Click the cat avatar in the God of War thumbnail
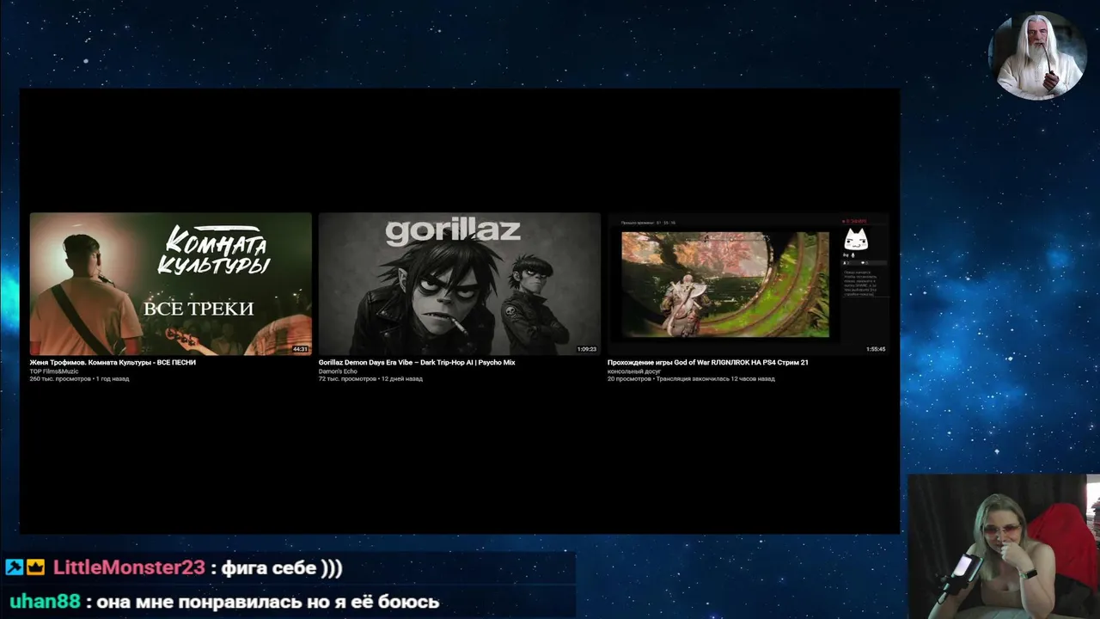 click(855, 239)
